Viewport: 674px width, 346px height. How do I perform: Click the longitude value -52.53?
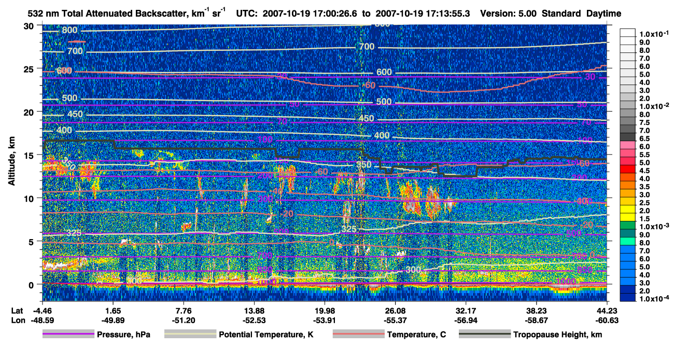(x=254, y=320)
